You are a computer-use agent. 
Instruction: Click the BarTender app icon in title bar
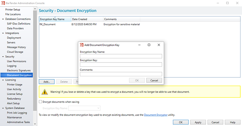(3, 3)
